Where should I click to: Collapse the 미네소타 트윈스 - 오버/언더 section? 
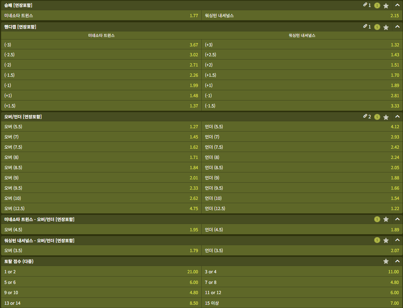pyautogui.click(x=398, y=219)
